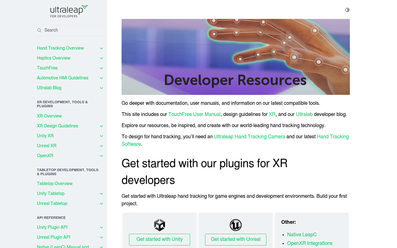
Task: Focus the Search input field
Action: pyautogui.click(x=69, y=30)
